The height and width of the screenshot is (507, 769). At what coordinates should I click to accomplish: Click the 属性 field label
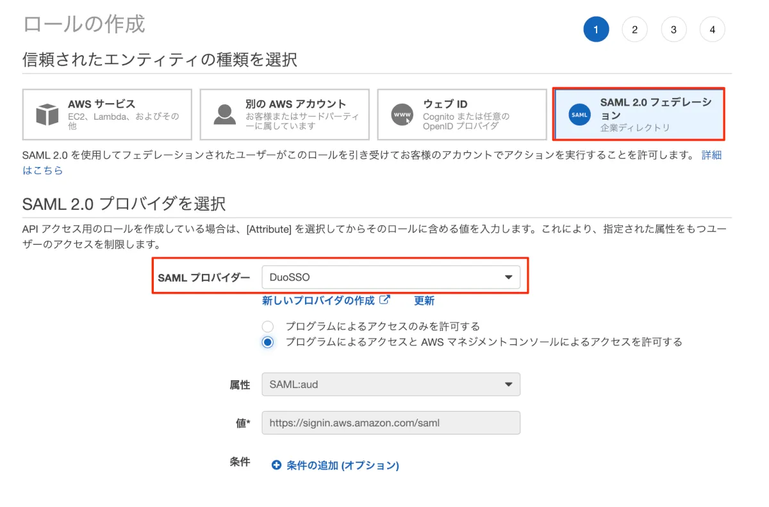(240, 385)
